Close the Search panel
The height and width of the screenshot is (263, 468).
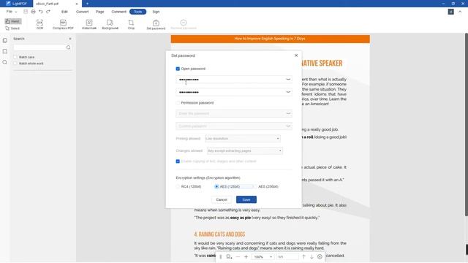point(70,39)
